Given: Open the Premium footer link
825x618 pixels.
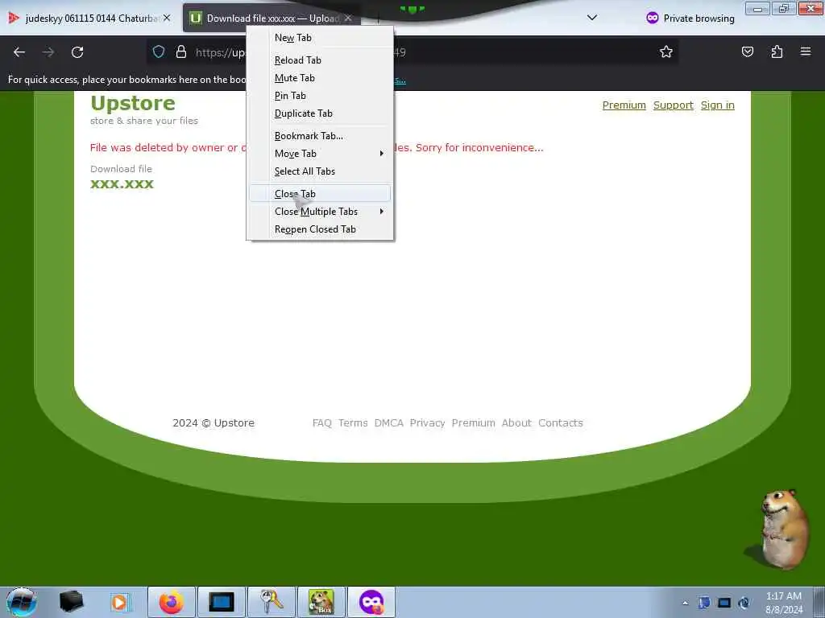Looking at the screenshot, I should click(x=473, y=423).
